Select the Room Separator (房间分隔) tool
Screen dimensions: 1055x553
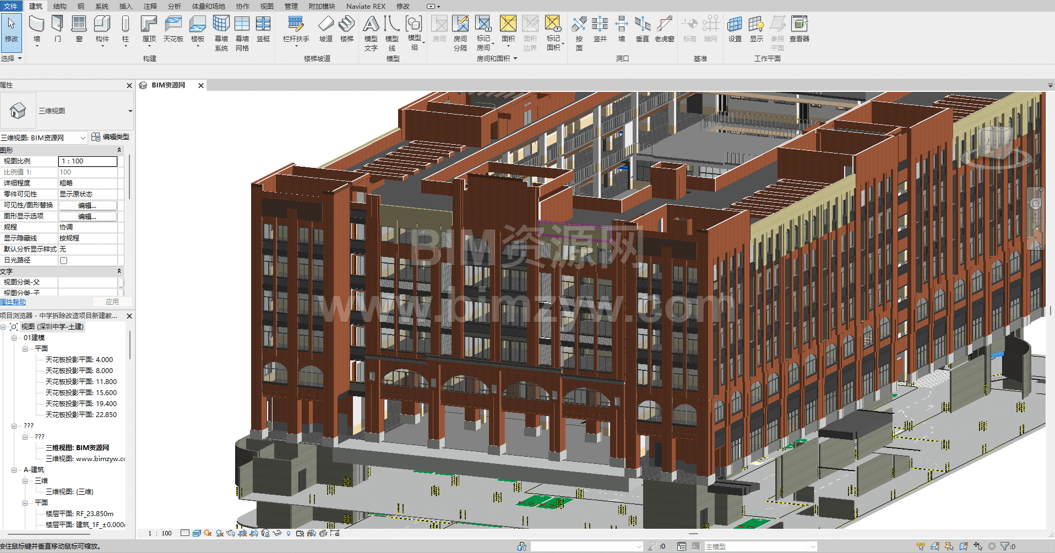click(460, 33)
